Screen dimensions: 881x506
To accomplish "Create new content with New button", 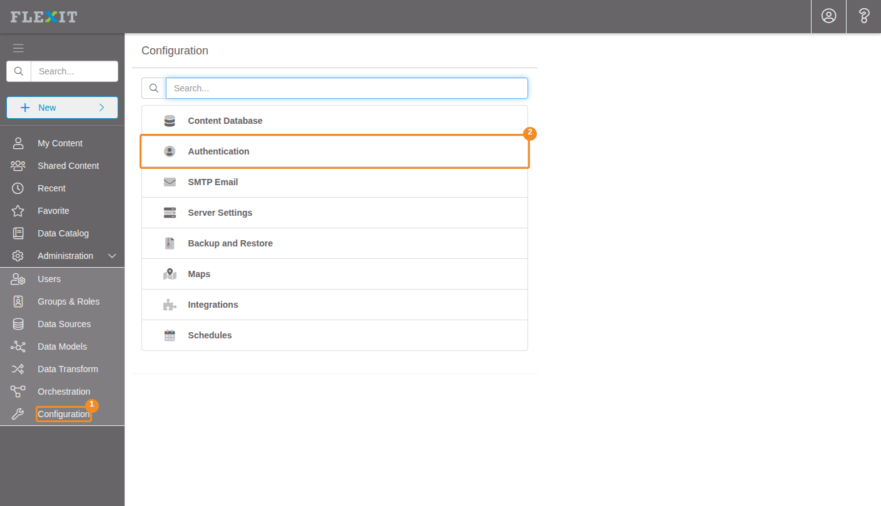I will tap(63, 108).
